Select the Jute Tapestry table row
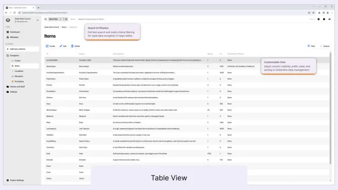 (186, 129)
